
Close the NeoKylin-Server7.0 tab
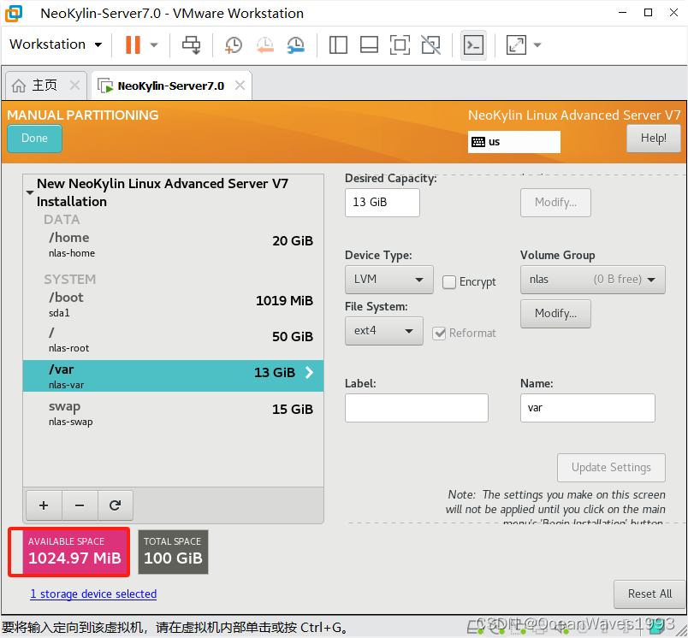(x=240, y=85)
